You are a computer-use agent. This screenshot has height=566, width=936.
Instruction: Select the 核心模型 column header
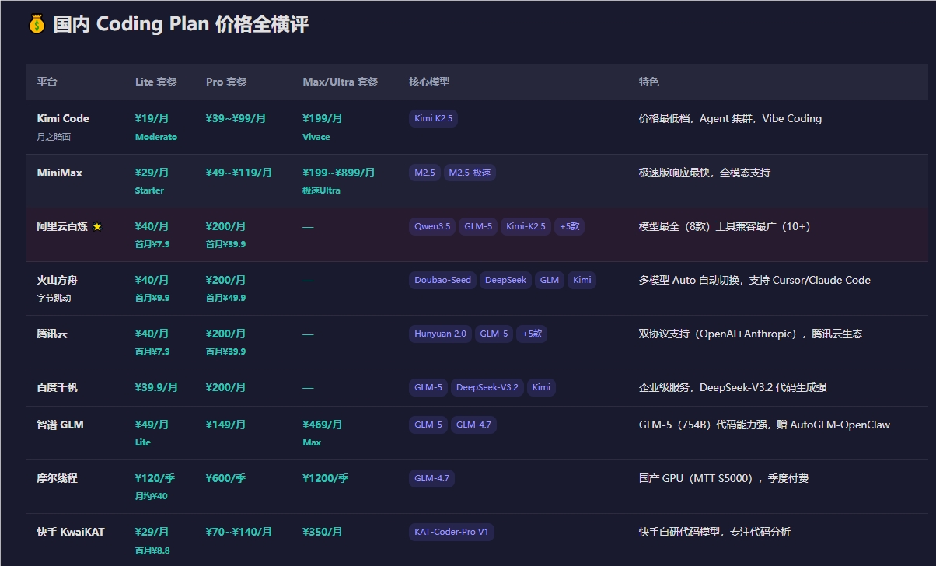(428, 81)
